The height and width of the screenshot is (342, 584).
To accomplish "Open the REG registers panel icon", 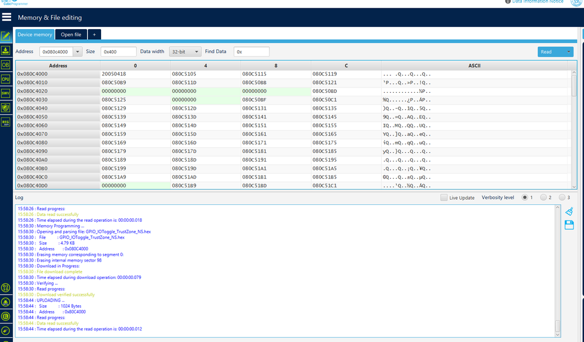I will tap(6, 122).
